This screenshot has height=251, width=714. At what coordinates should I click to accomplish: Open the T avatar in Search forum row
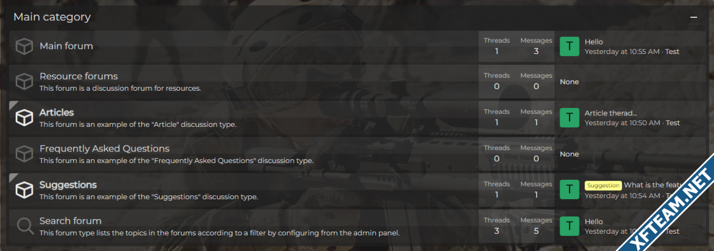(570, 226)
